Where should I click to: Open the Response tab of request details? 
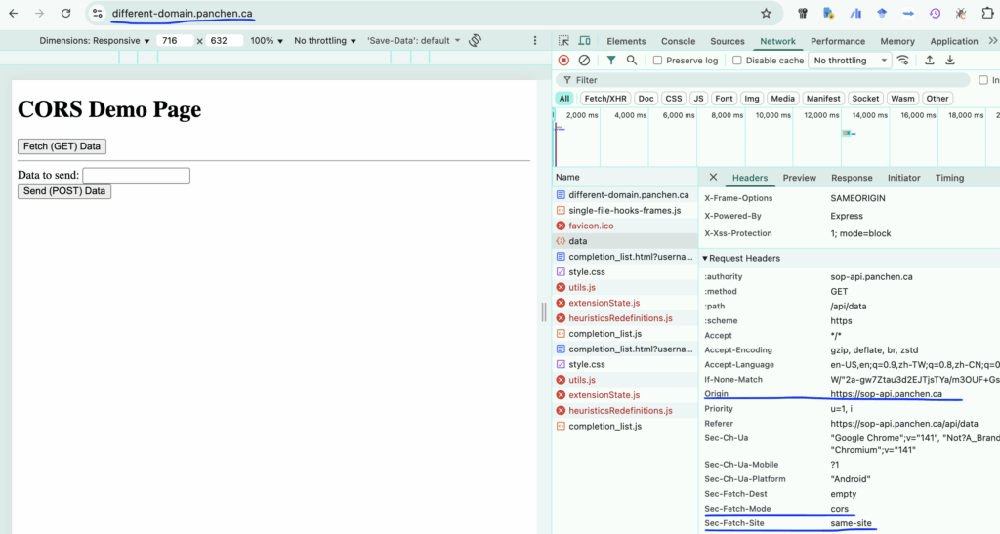[x=852, y=178]
